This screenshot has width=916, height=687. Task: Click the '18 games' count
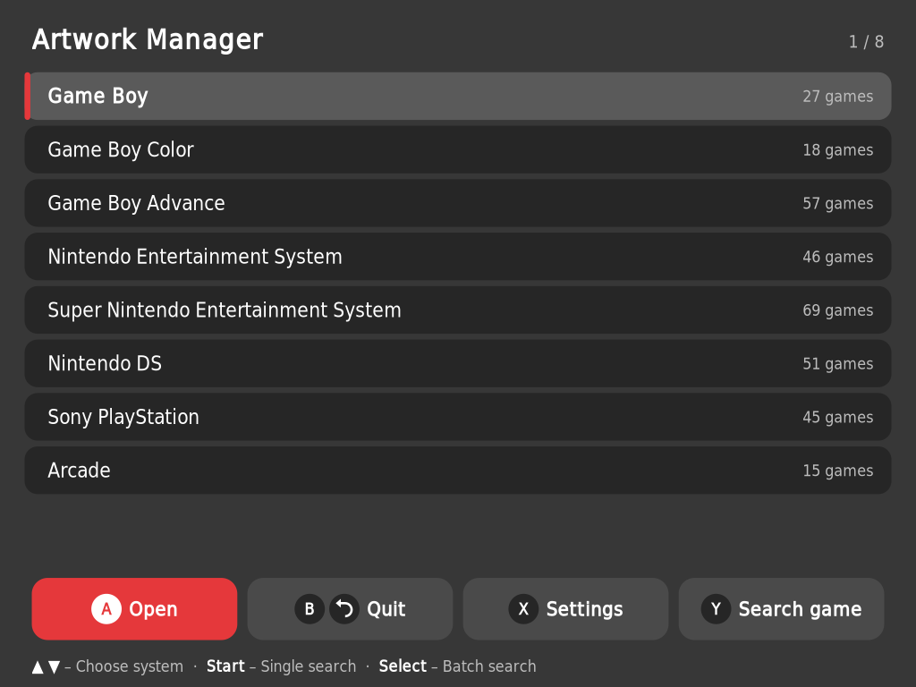pyautogui.click(x=837, y=150)
